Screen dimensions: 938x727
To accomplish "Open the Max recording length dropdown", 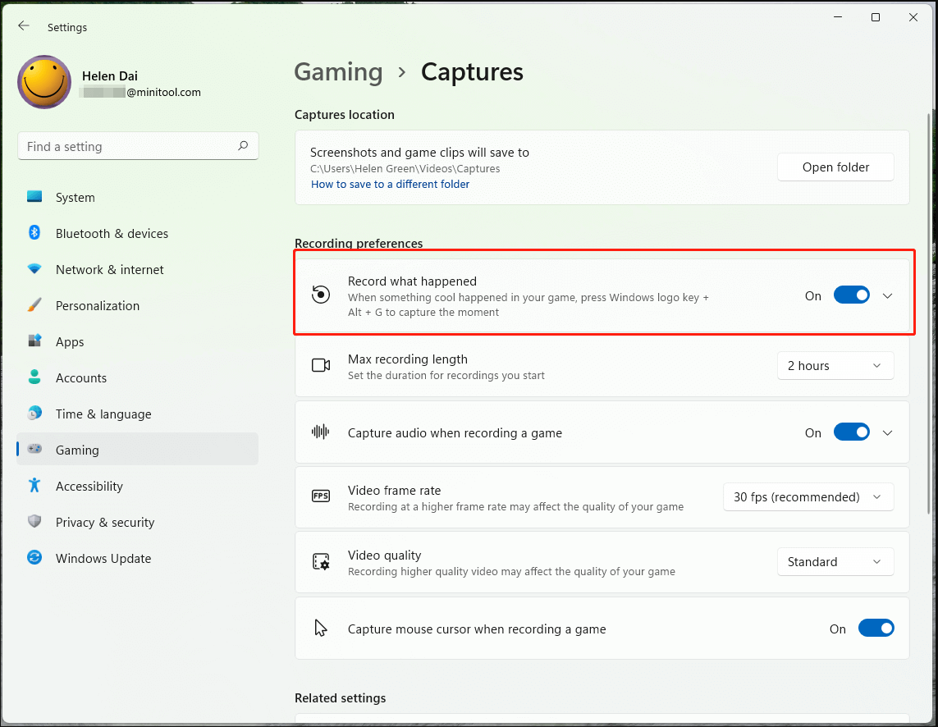I will [835, 365].
